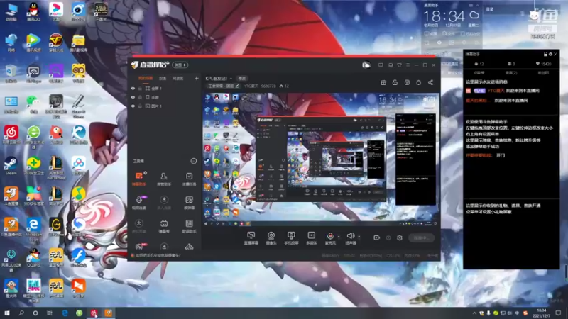568x319 pixels.
Task: Click the share icon in the stream info bar
Action: (430, 82)
